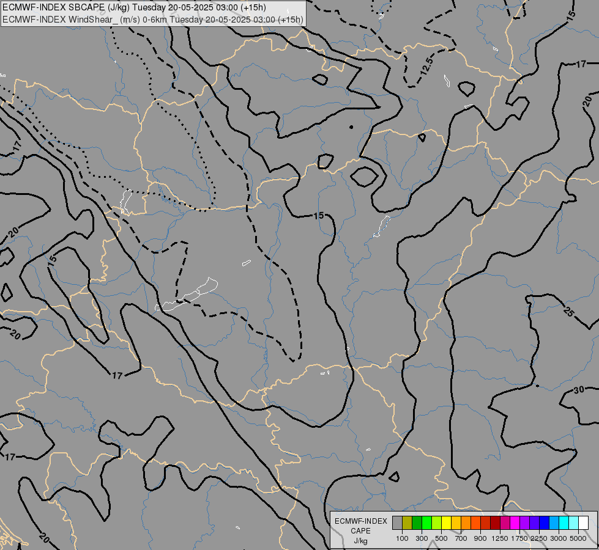The width and height of the screenshot is (599, 550).
Task: Click the pale cyan legend swatch
Action: tap(574, 523)
